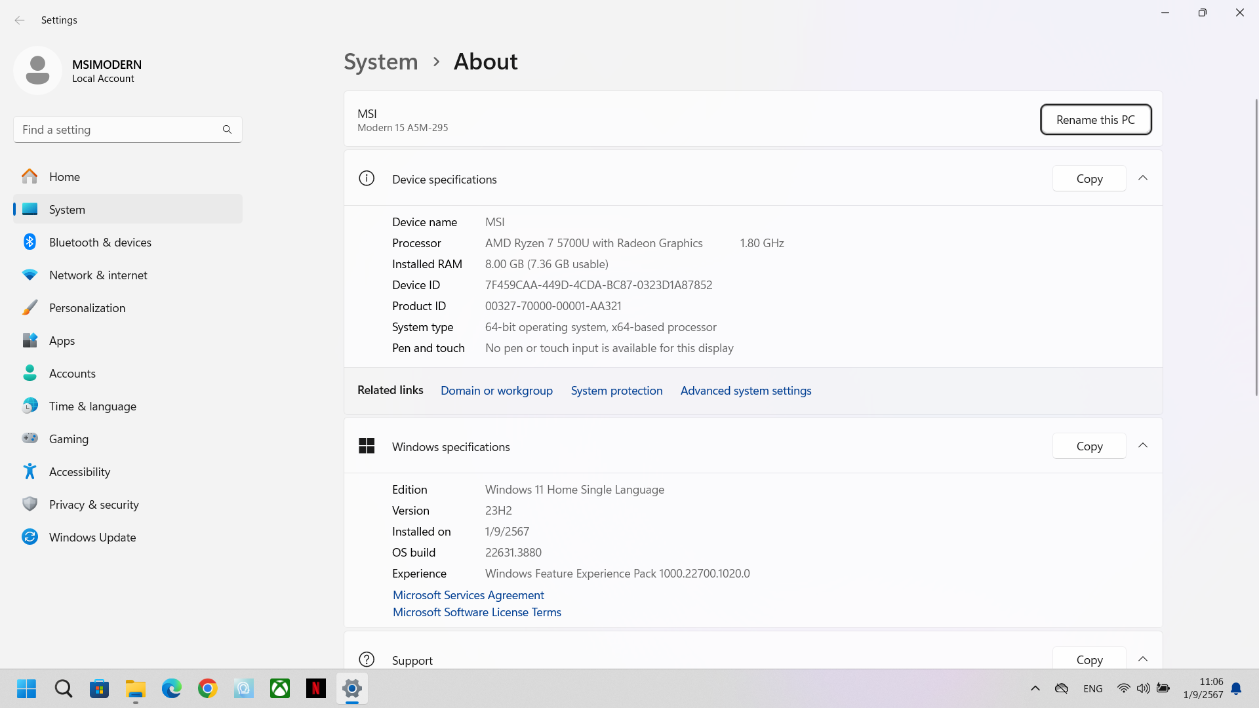The image size is (1259, 708).
Task: Open Advanced system settings link
Action: point(746,391)
